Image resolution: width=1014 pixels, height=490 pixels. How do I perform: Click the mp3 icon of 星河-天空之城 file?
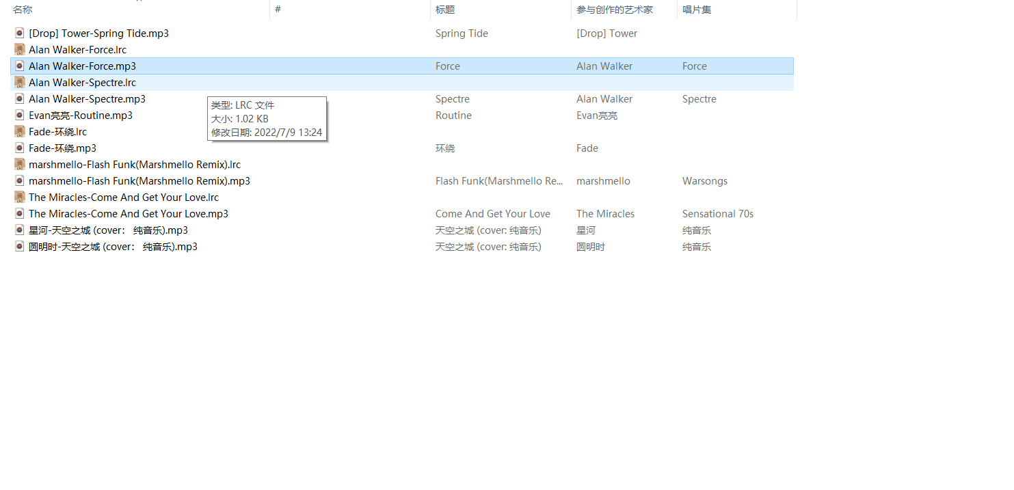(x=20, y=230)
